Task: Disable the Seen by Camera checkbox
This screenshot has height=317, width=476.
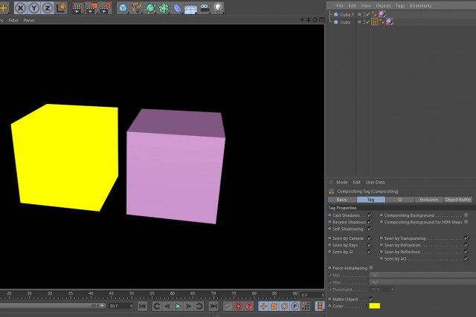Action: click(x=370, y=238)
